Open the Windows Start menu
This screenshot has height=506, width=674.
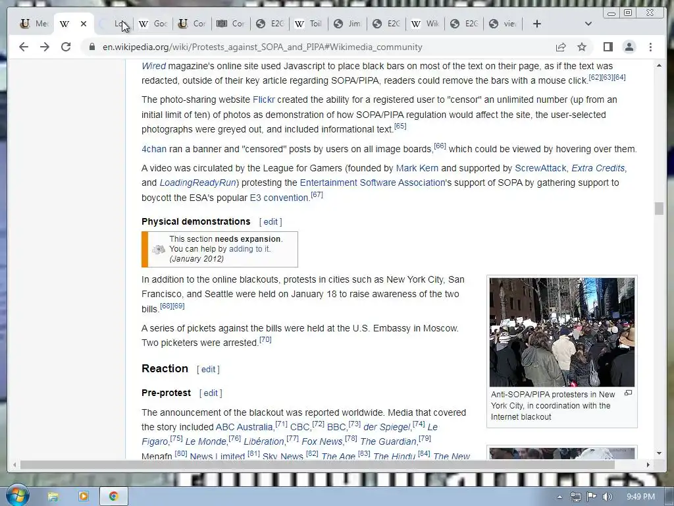17,495
